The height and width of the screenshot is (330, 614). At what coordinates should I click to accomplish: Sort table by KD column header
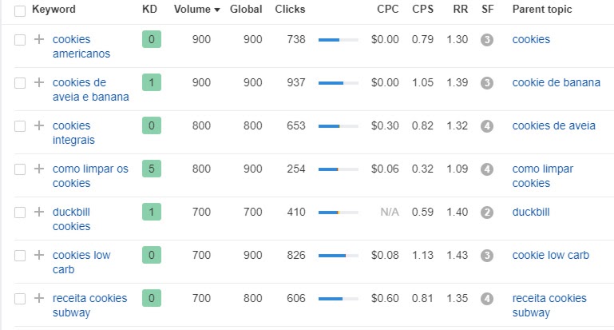(149, 9)
